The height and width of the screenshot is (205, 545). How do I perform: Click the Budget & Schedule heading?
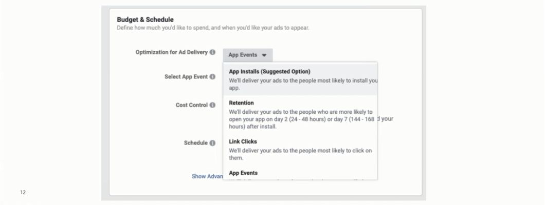tap(146, 20)
